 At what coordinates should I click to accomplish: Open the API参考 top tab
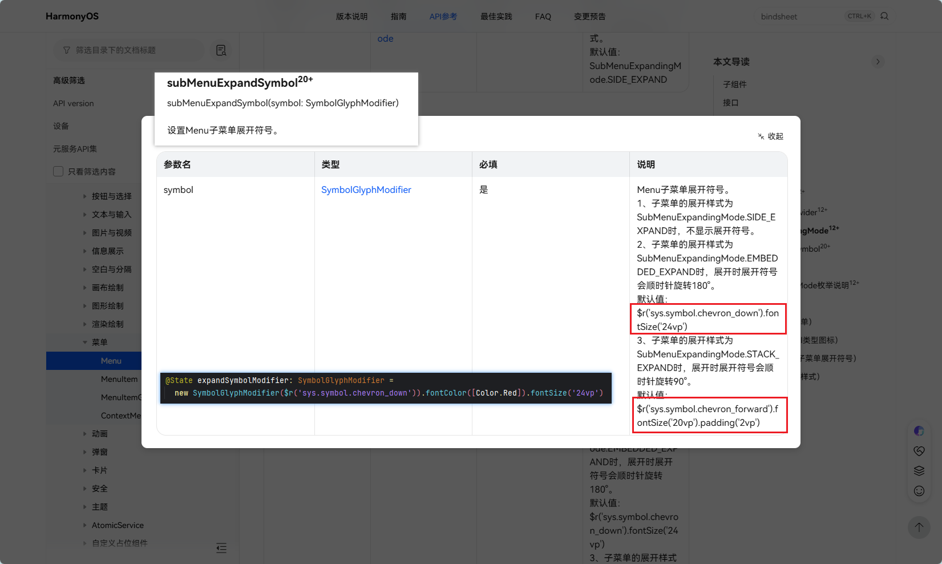(443, 17)
